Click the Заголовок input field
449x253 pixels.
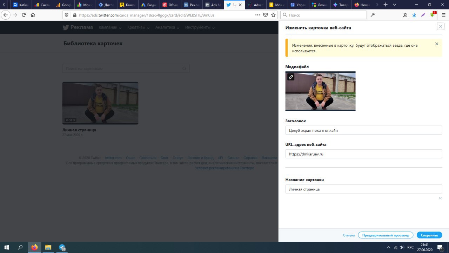point(364,130)
